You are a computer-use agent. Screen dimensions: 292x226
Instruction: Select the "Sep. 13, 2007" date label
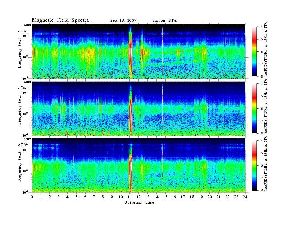click(123, 21)
